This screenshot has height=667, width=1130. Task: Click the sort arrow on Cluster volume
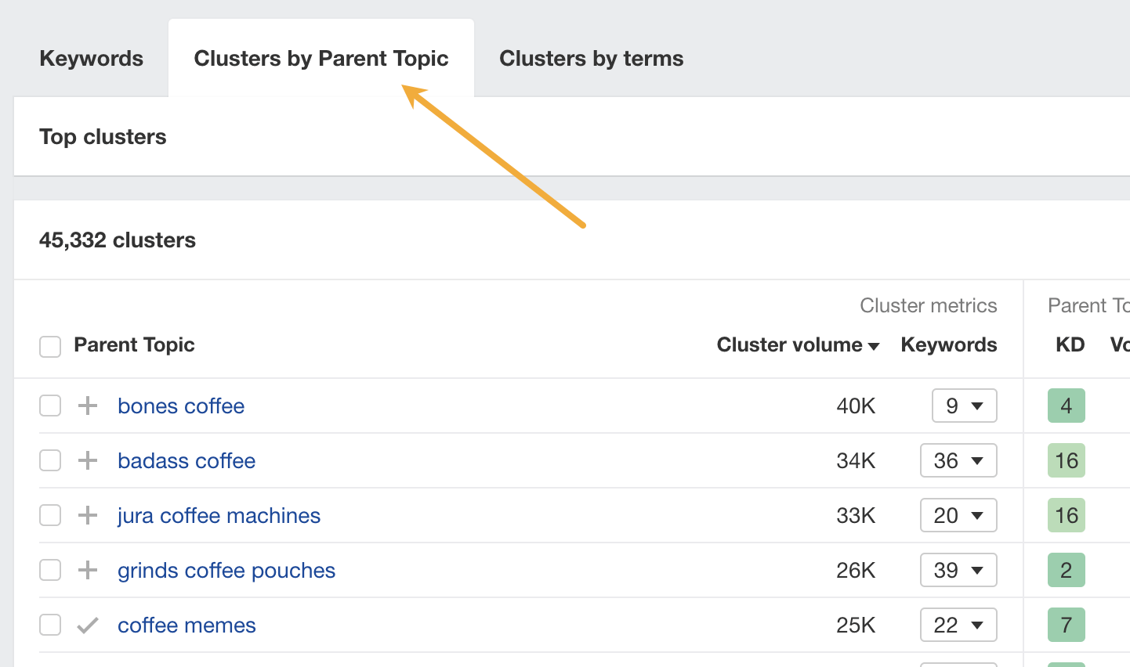[872, 345]
